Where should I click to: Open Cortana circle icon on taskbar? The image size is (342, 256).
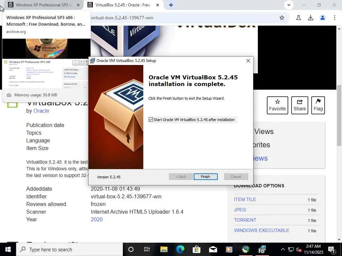[131, 249]
